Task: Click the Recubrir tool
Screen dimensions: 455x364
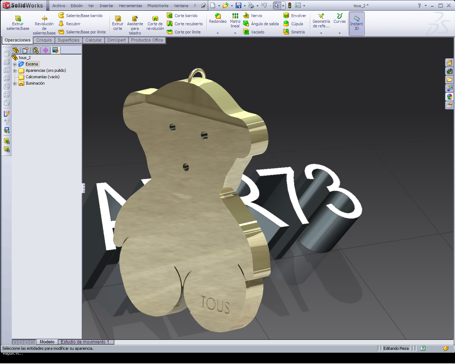Action: pos(70,24)
